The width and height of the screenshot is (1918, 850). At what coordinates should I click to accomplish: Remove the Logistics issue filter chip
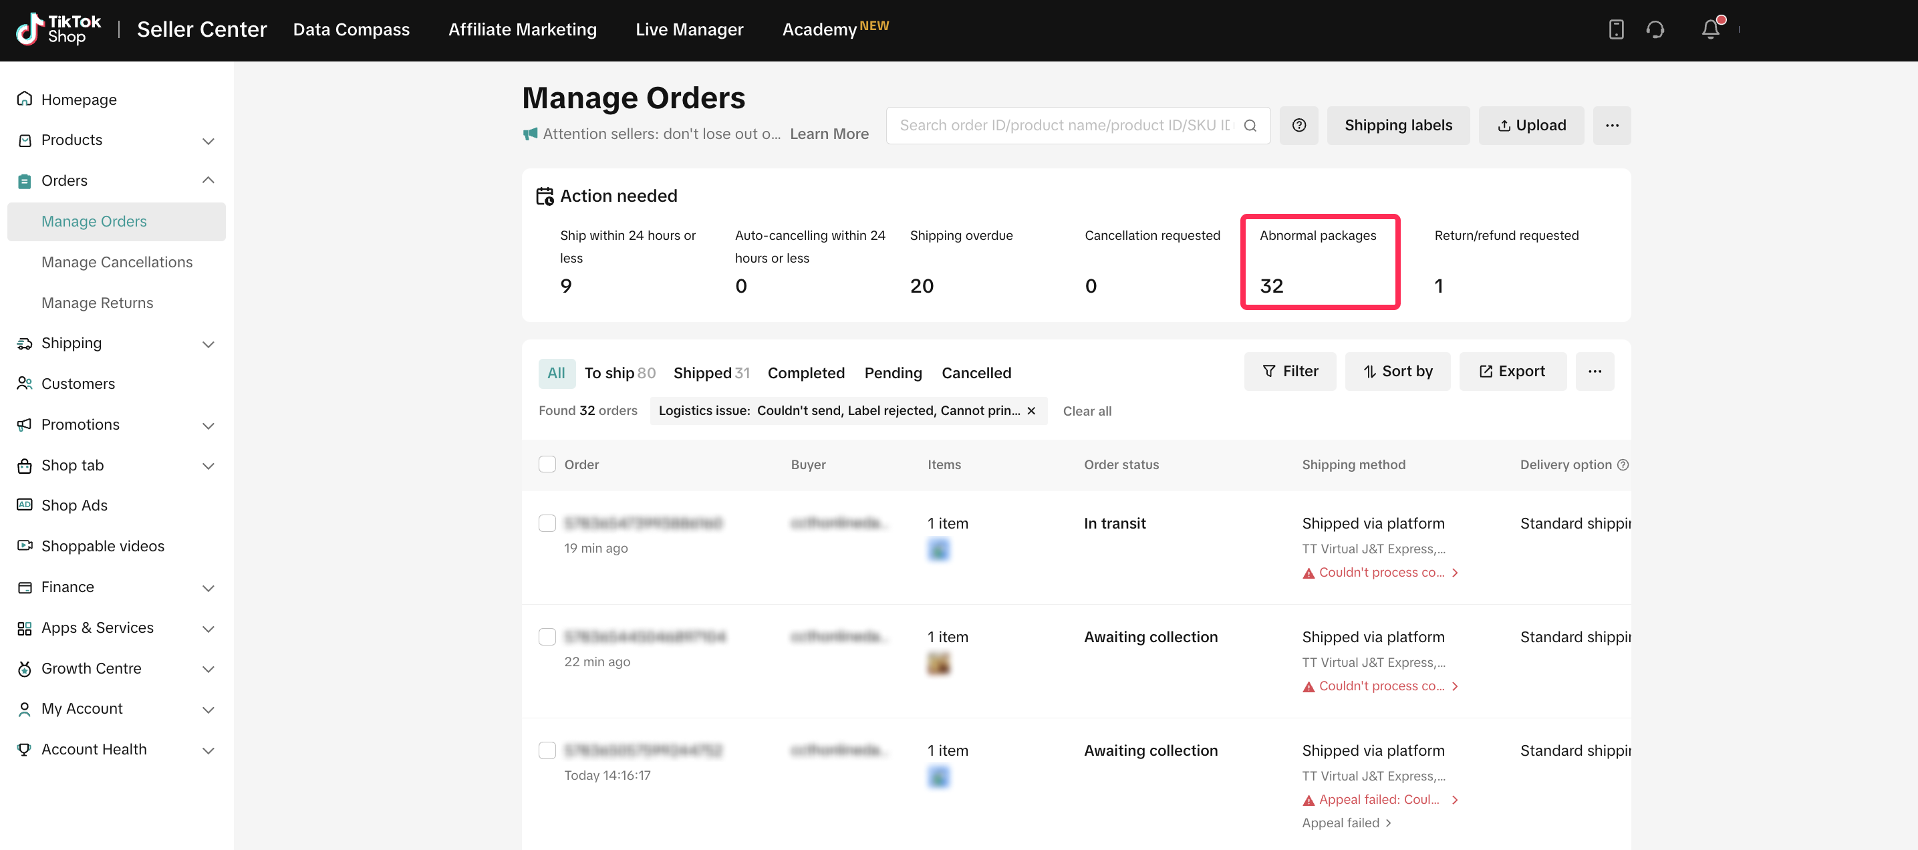point(1031,411)
